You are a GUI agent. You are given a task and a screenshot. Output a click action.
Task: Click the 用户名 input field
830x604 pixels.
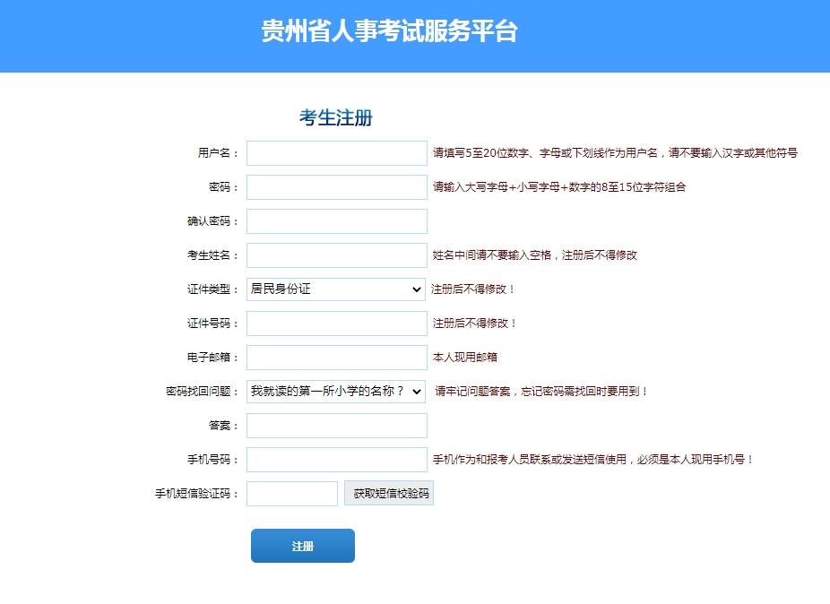337,153
